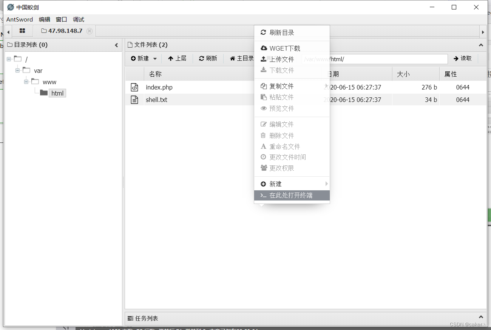
Task: Click the shell.txt document icon
Action: click(134, 100)
